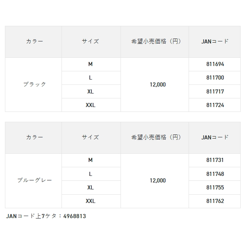Select JAN code 811700
Screen dimensions: 246x246
pos(215,78)
